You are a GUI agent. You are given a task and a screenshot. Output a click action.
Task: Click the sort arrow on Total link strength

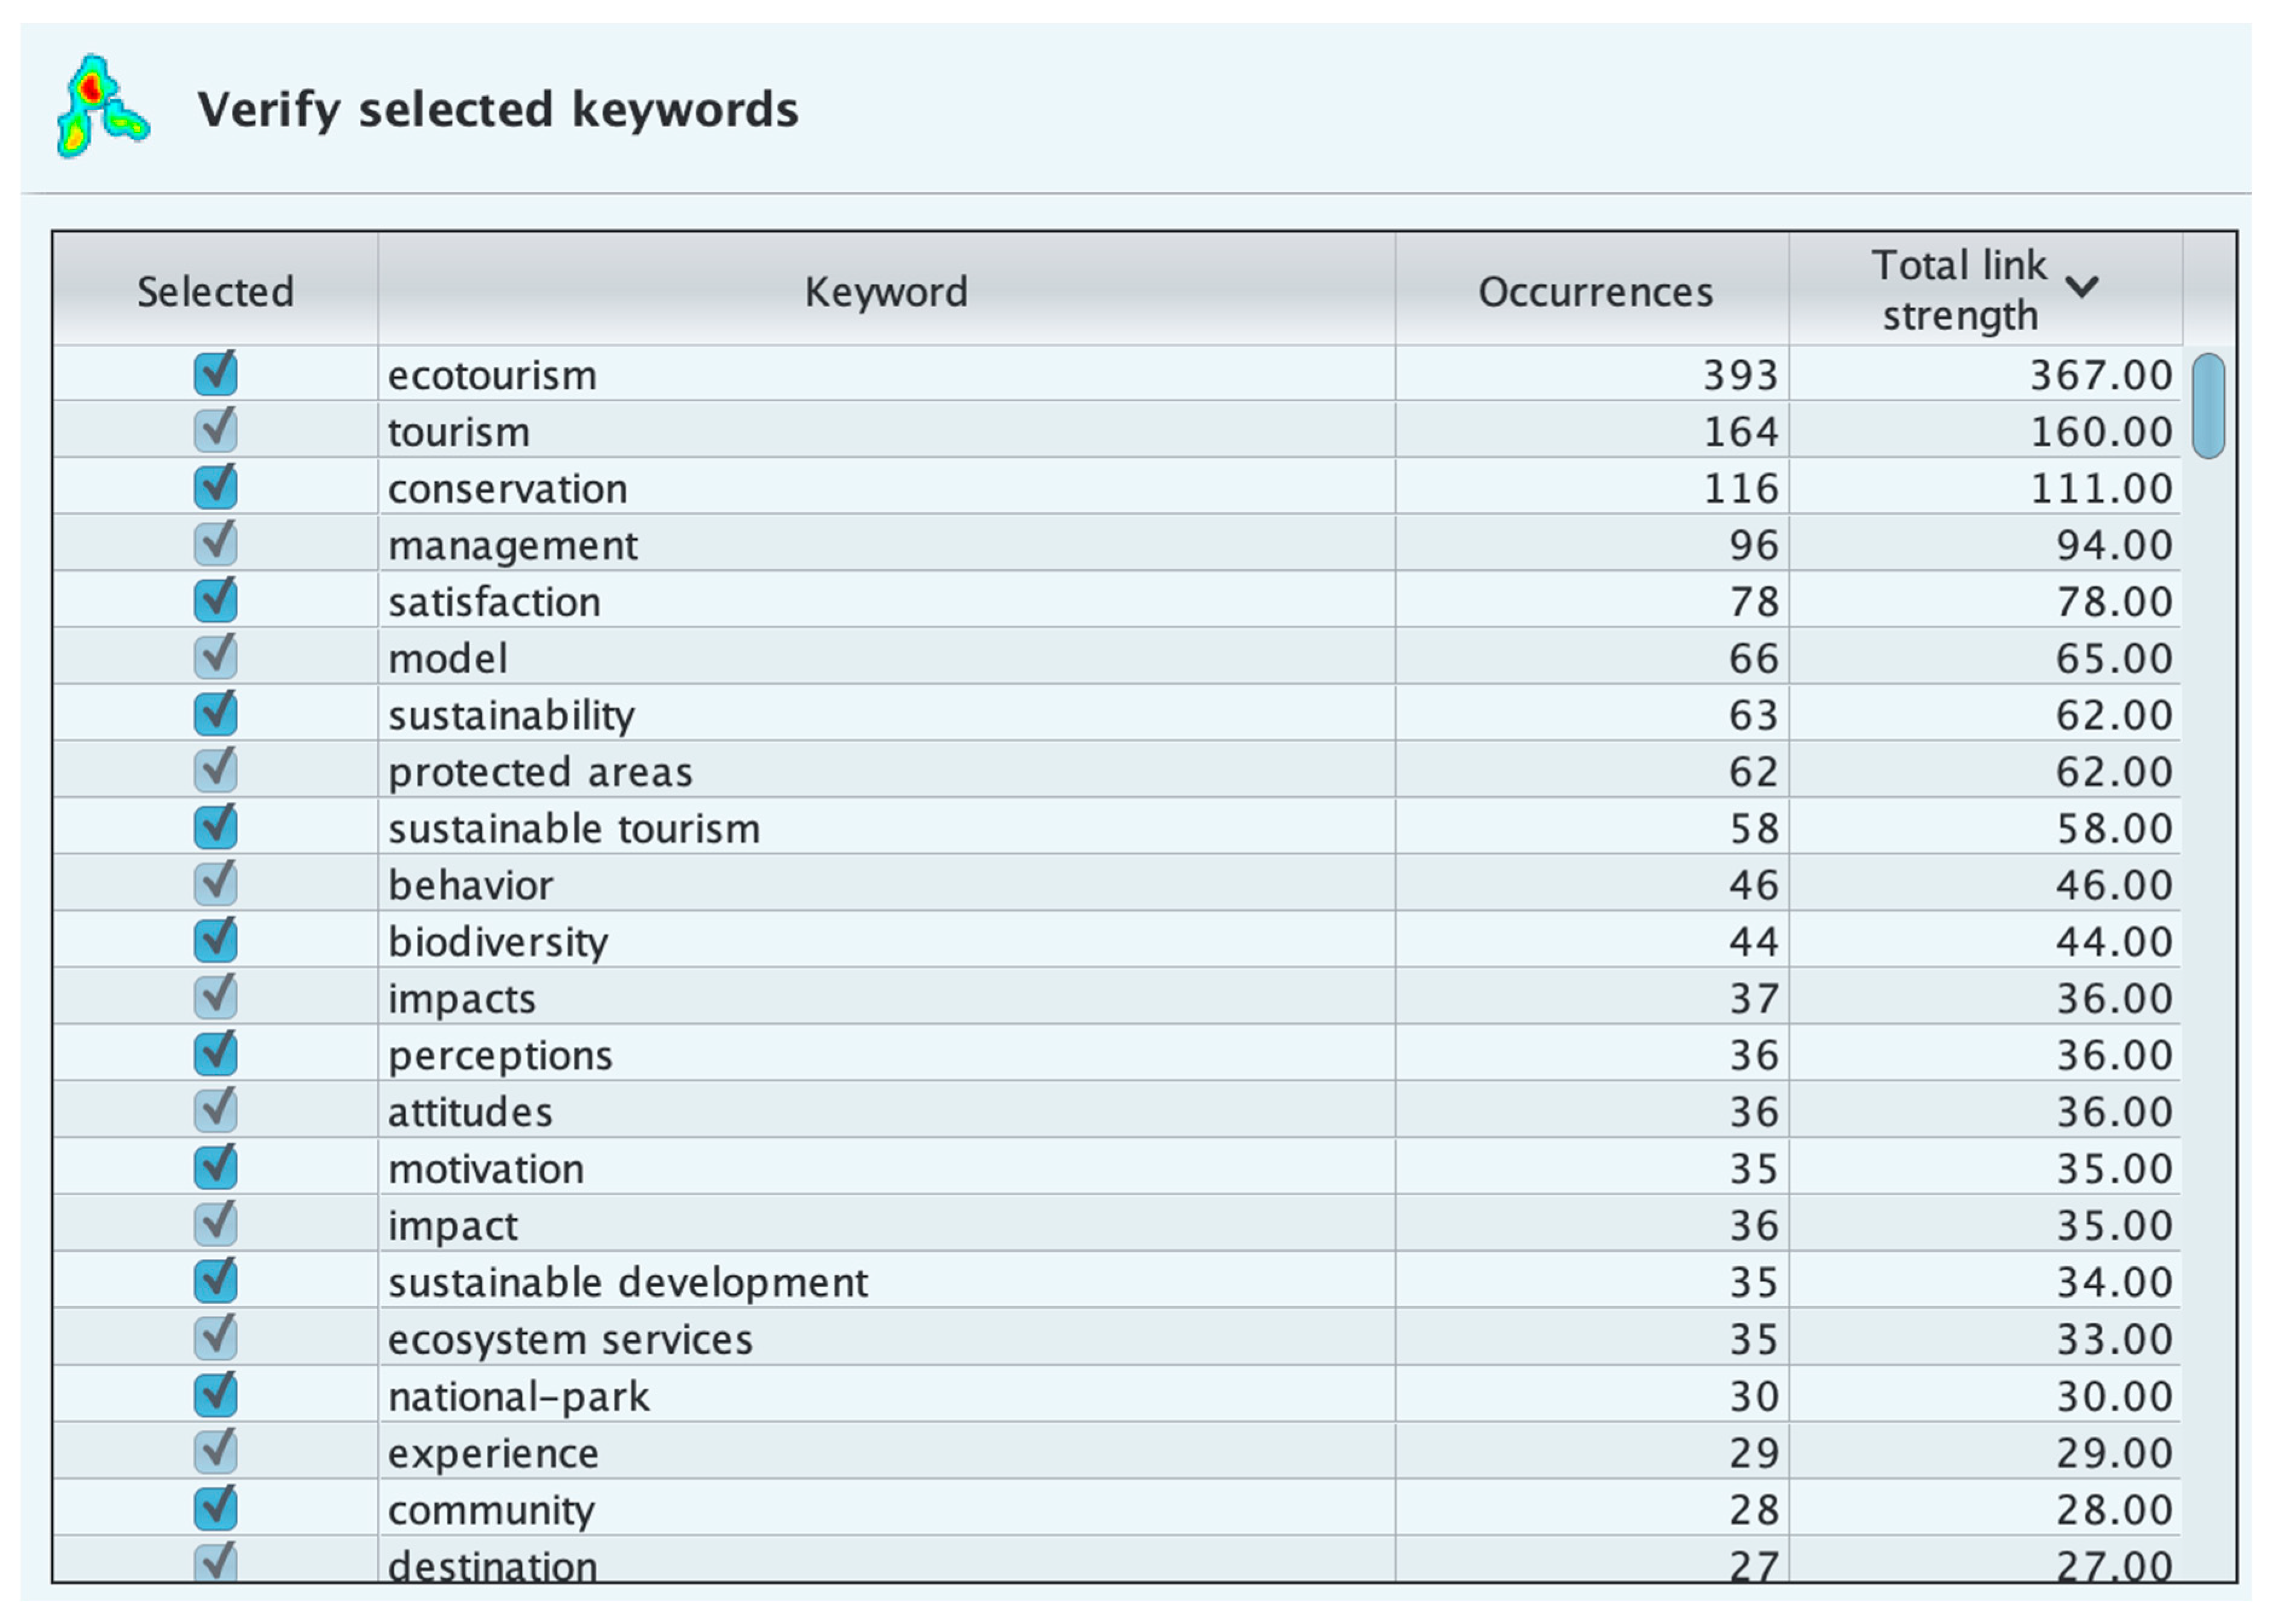pyautogui.click(x=2082, y=288)
